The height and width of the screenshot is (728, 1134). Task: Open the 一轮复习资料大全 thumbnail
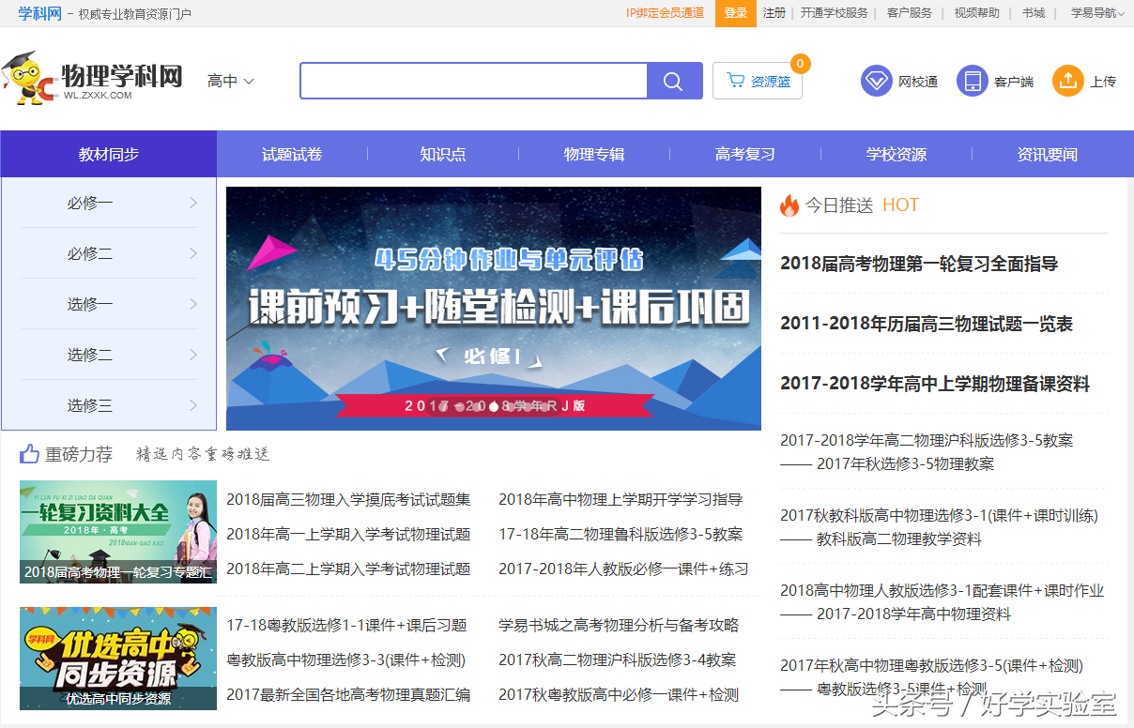(118, 532)
